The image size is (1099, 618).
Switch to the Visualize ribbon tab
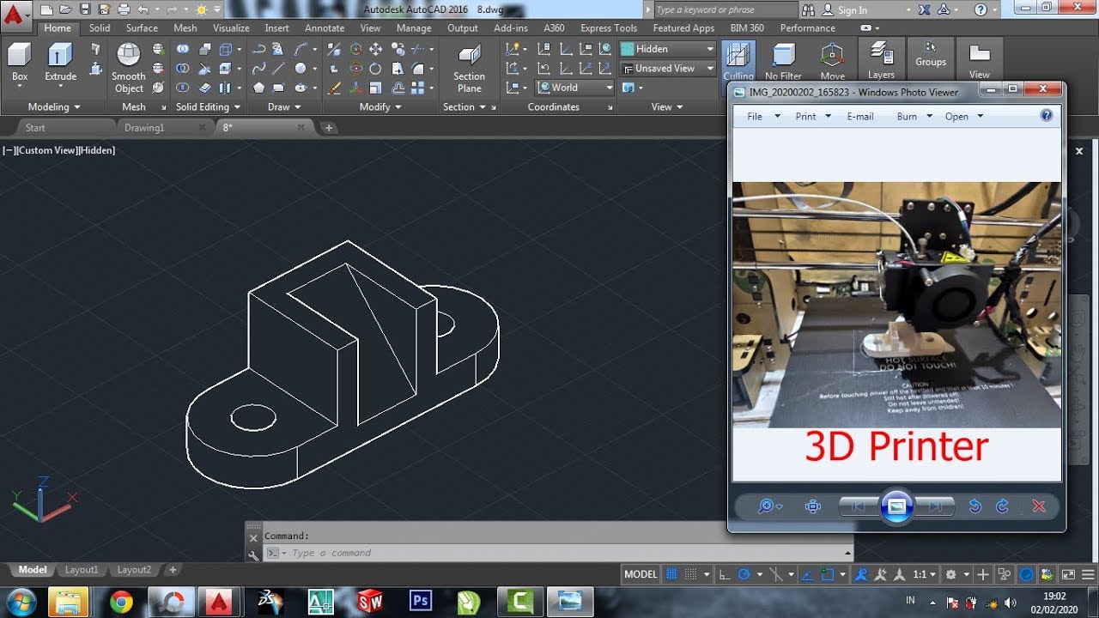(231, 28)
